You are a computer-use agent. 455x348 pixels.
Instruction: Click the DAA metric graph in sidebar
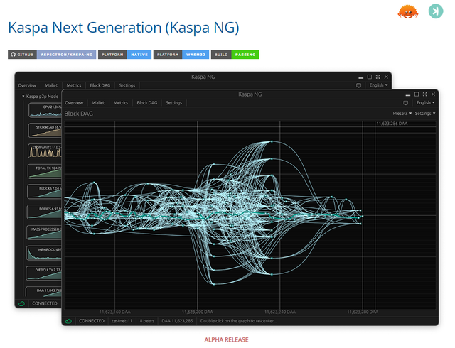[x=43, y=292]
